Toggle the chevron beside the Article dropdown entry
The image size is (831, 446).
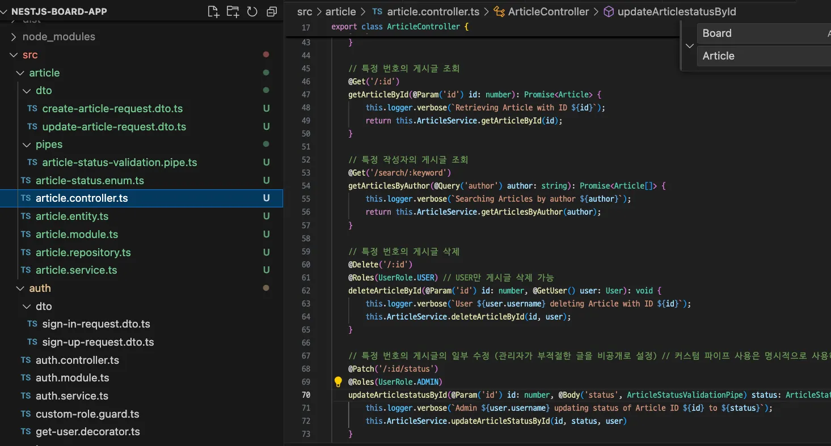pyautogui.click(x=689, y=46)
